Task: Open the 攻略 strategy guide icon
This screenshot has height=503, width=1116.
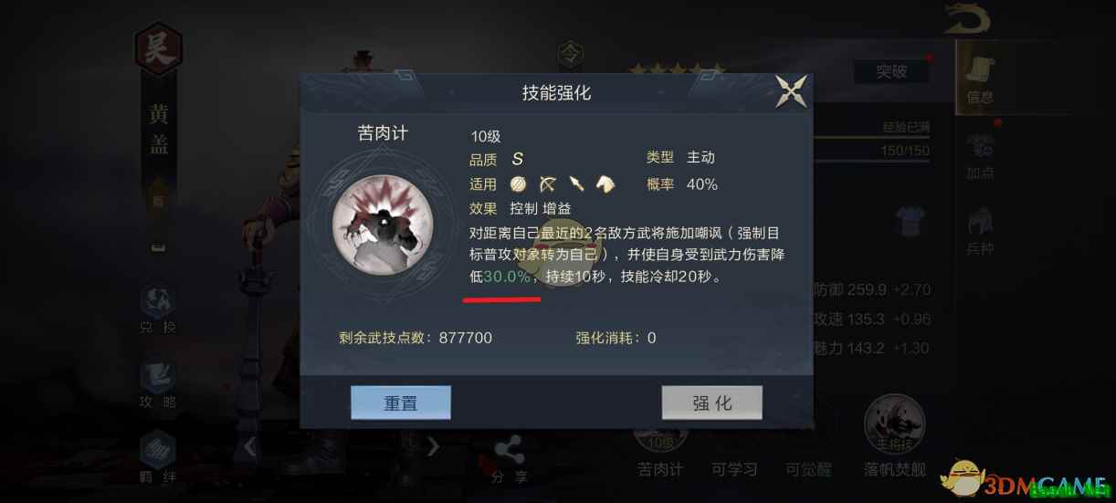Action: 158,383
